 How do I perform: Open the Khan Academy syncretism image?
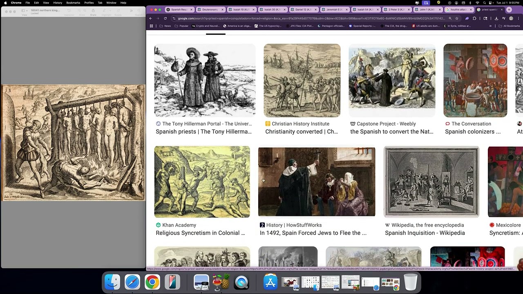tap(202, 182)
